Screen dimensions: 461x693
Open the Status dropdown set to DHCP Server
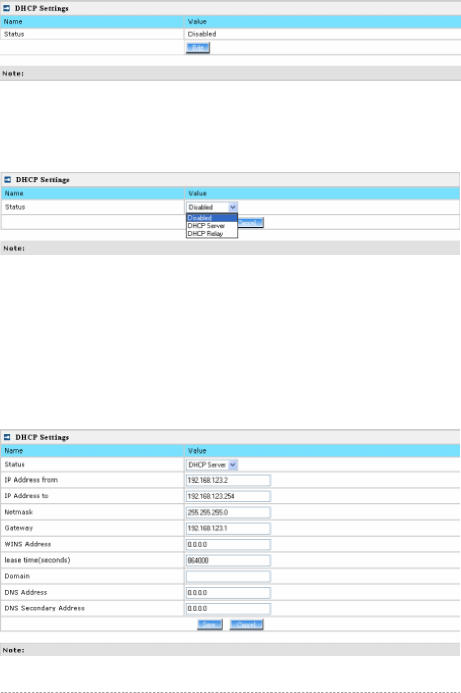coord(212,465)
